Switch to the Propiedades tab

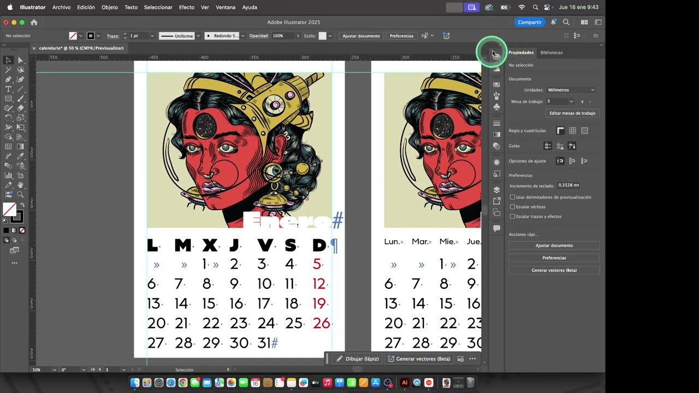click(521, 52)
